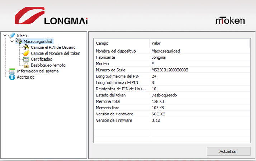Click the minimum PIN length value 8

(x=153, y=82)
